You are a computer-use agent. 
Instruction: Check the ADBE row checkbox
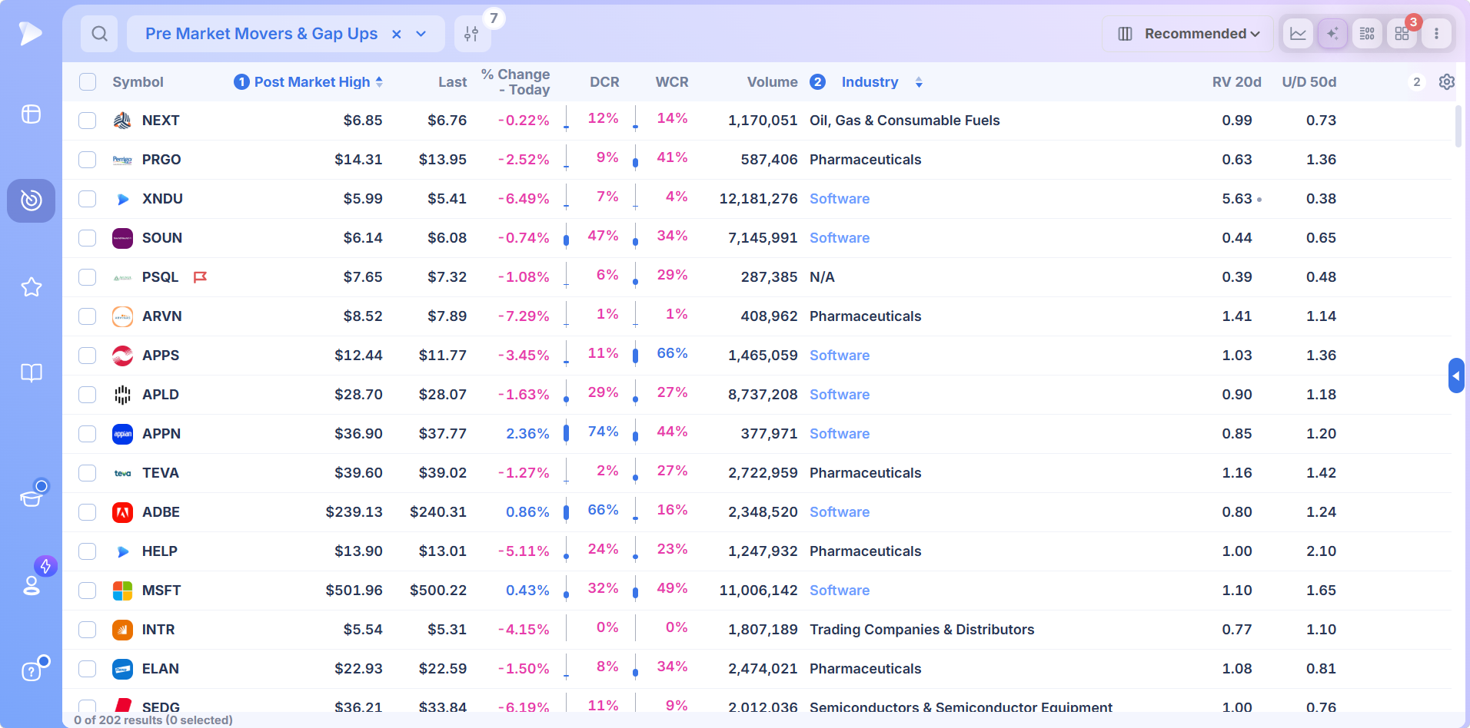(x=88, y=512)
